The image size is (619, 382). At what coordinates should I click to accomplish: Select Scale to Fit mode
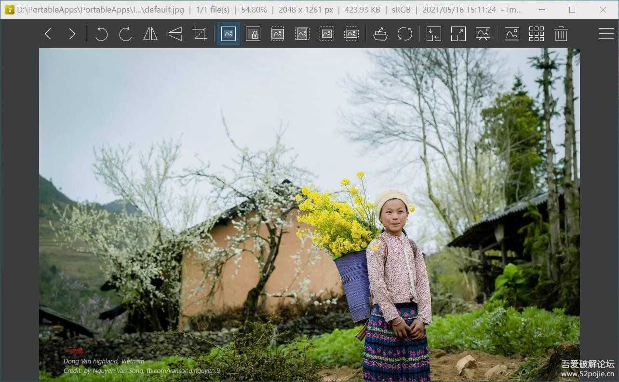tap(327, 34)
